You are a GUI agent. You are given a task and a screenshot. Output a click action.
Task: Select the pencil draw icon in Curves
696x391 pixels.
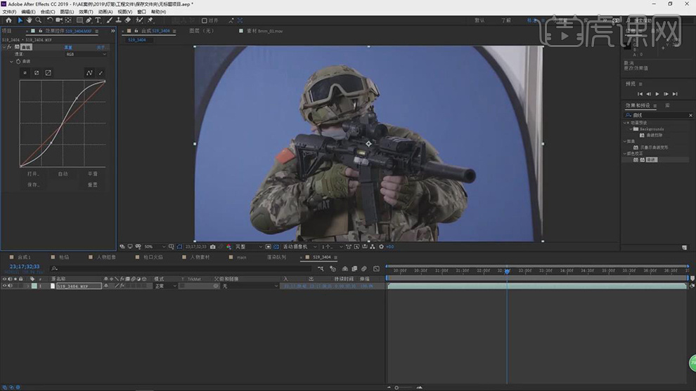coord(101,72)
